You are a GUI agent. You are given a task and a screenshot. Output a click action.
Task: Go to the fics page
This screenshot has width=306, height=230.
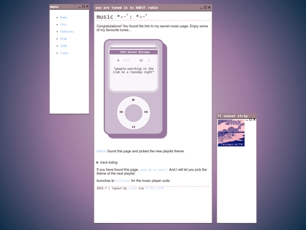pyautogui.click(x=63, y=24)
